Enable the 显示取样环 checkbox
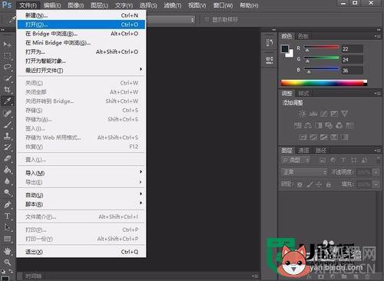This screenshot has height=281, width=384. 207,19
